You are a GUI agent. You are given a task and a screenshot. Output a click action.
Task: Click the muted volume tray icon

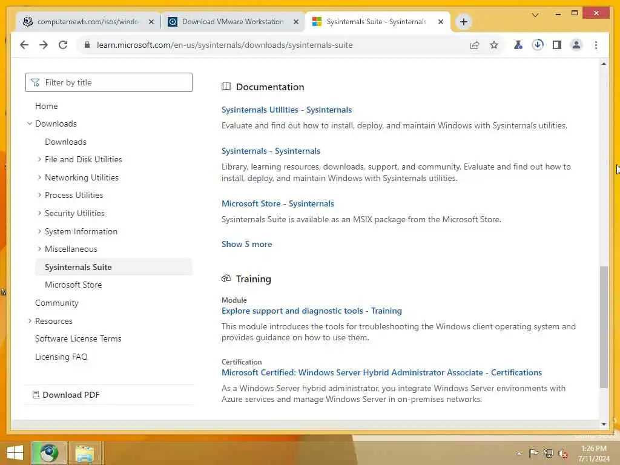click(x=563, y=453)
